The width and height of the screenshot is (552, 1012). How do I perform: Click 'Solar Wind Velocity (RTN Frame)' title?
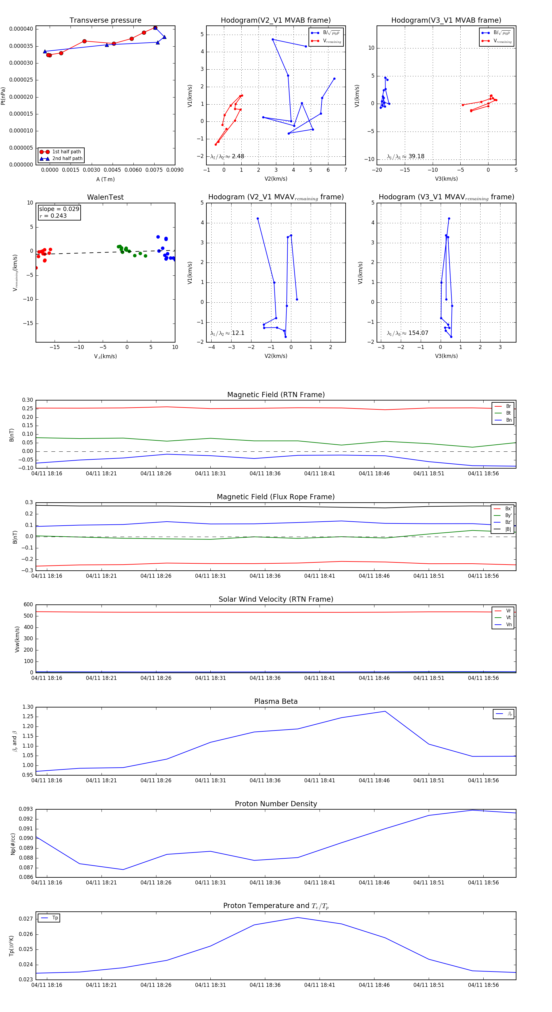pyautogui.click(x=276, y=599)
